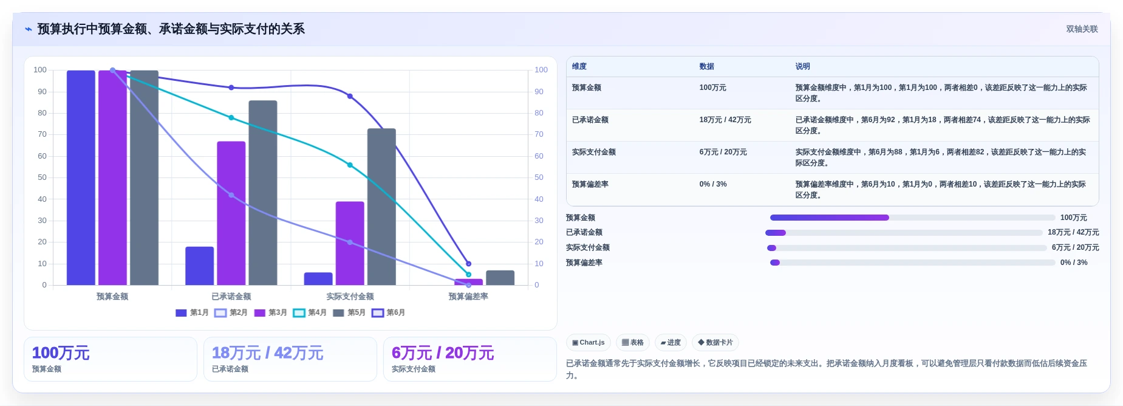Click the 说明 column header

click(x=803, y=66)
